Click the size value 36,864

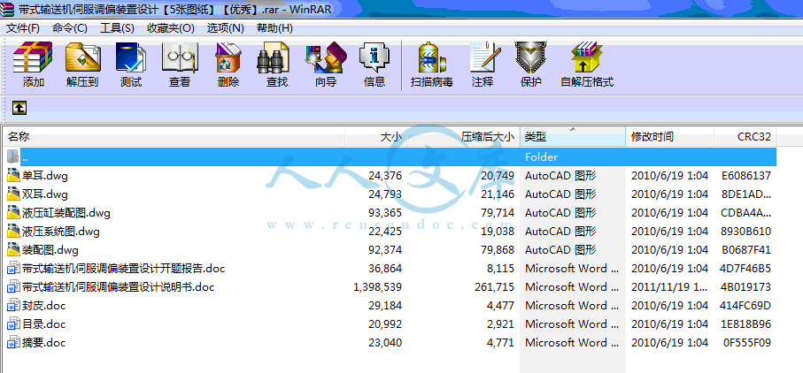[385, 268]
